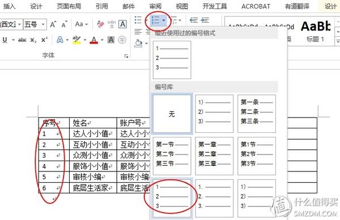This screenshot has height=220, width=340.
Task: Switch to the 视图 tab
Action: [182, 6]
